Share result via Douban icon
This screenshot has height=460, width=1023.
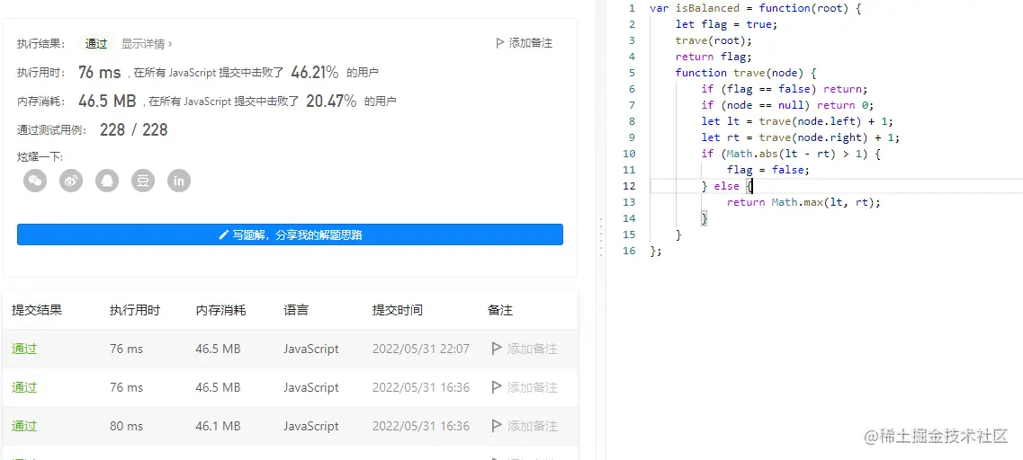pyautogui.click(x=143, y=181)
